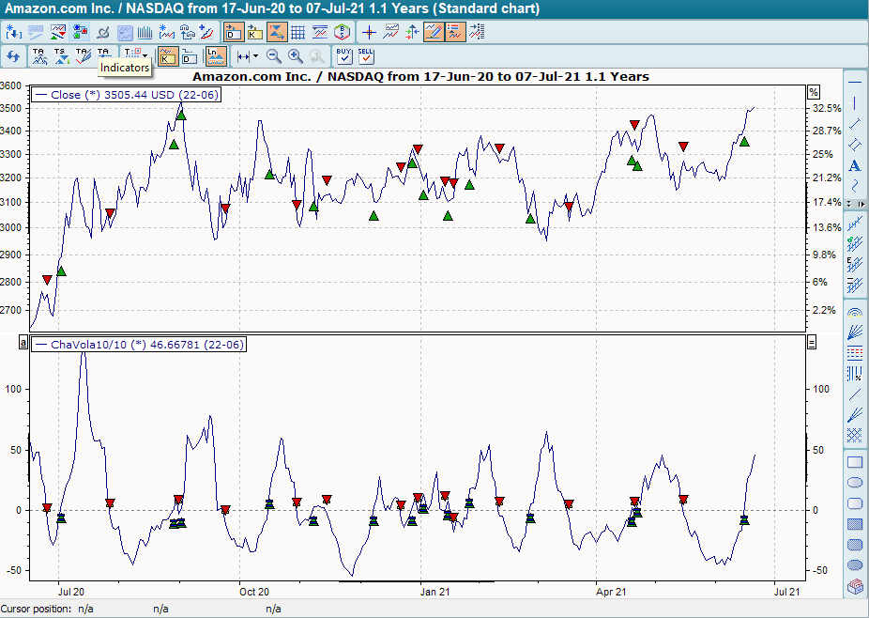The width and height of the screenshot is (869, 618).
Task: Toggle the BUY signals checkbox
Action: 343,56
